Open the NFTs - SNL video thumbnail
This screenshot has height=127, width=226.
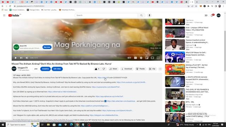[x=175, y=107]
